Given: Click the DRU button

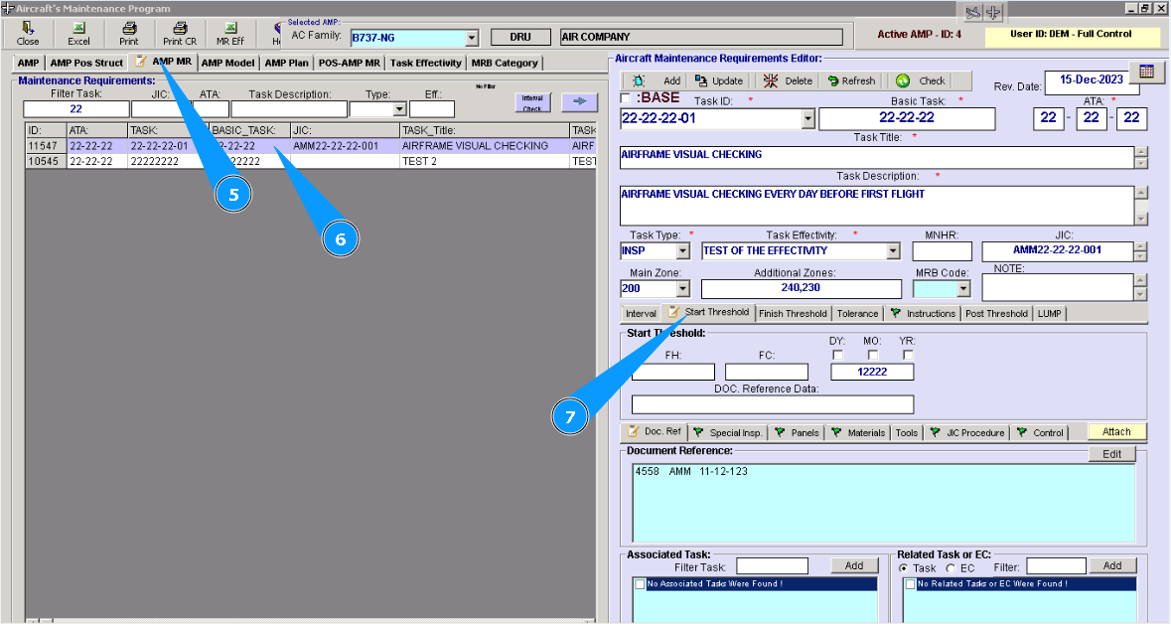Looking at the screenshot, I should click(520, 37).
